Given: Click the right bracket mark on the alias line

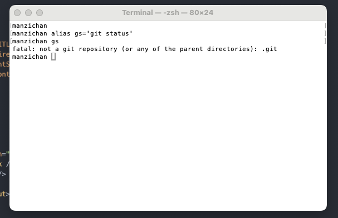Looking at the screenshot, I should tap(325, 33).
